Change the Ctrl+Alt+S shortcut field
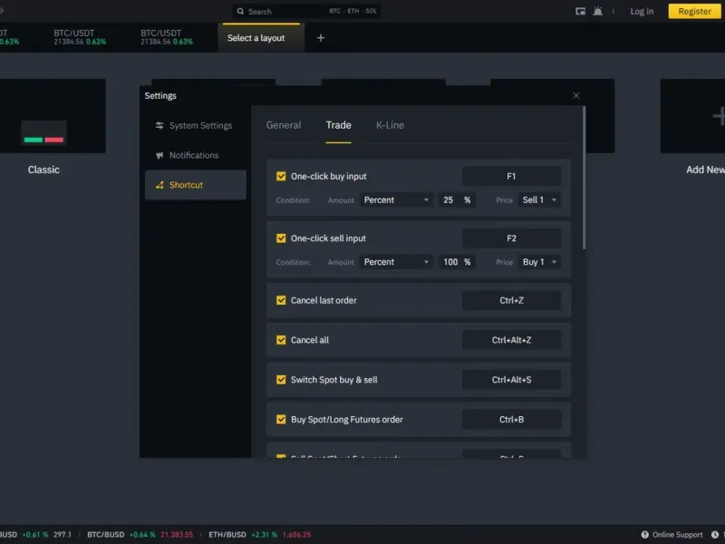Image resolution: width=725 pixels, height=544 pixels. coord(511,380)
